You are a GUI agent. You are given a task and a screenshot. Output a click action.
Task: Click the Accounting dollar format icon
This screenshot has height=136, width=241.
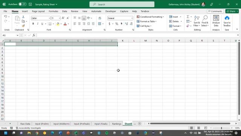point(109,24)
